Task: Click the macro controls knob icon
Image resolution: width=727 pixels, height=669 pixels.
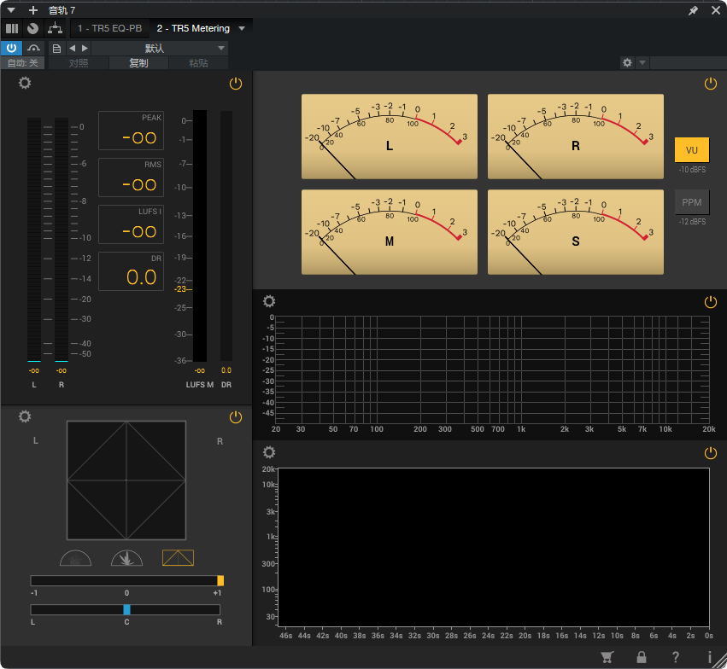Action: pyautogui.click(x=32, y=29)
